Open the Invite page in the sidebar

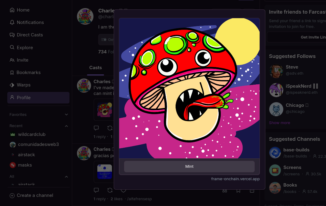tap(19, 60)
